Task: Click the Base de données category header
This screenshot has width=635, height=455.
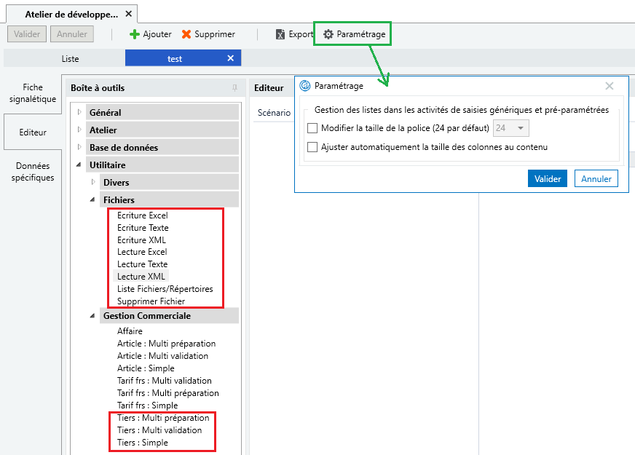Action: click(162, 147)
